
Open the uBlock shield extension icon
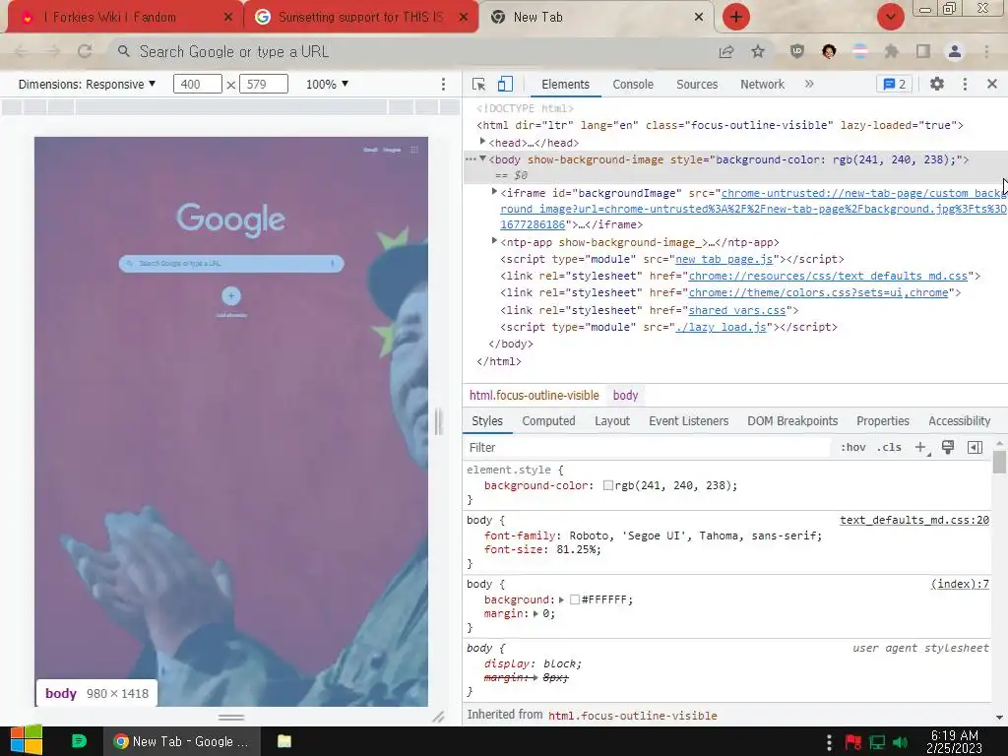coord(797,51)
